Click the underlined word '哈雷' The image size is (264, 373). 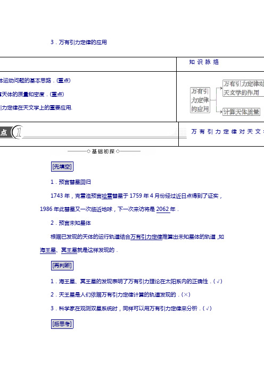point(107,196)
